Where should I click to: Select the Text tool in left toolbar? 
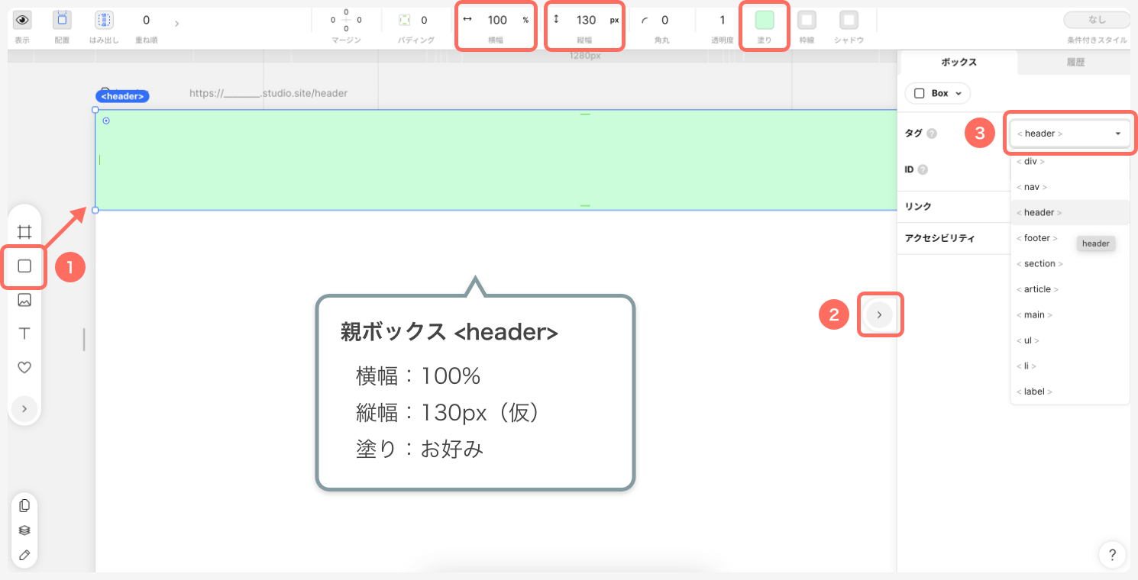[24, 333]
